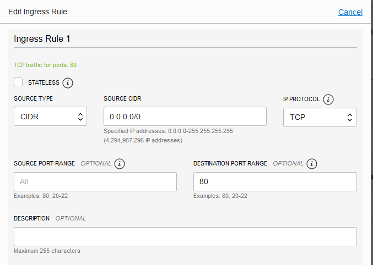Open the Stateless info icon

click(x=68, y=83)
